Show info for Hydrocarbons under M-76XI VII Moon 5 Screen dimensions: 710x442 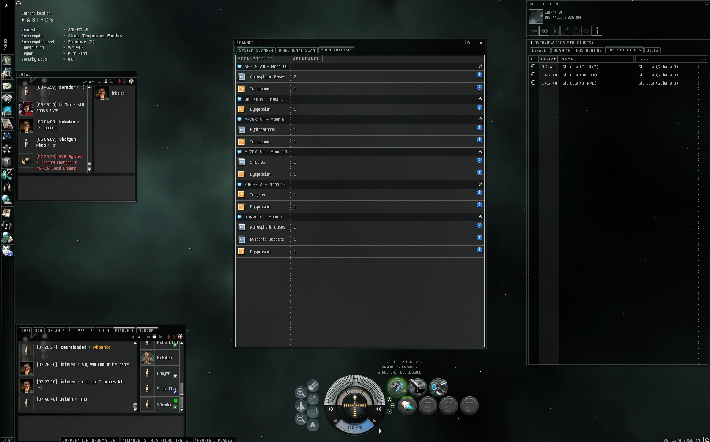(479, 128)
